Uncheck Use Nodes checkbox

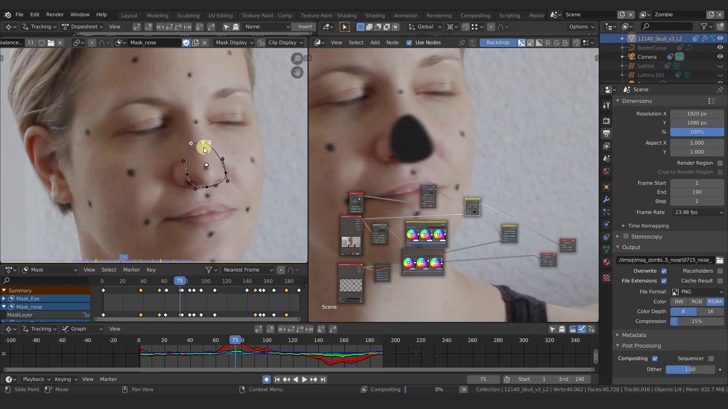coord(409,43)
